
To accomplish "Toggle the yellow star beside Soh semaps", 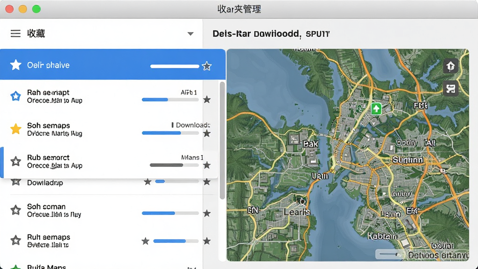I will 15,129.
